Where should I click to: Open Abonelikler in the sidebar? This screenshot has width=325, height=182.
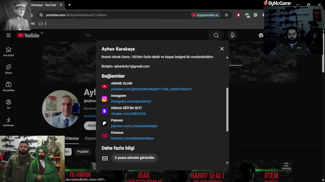coord(9,87)
